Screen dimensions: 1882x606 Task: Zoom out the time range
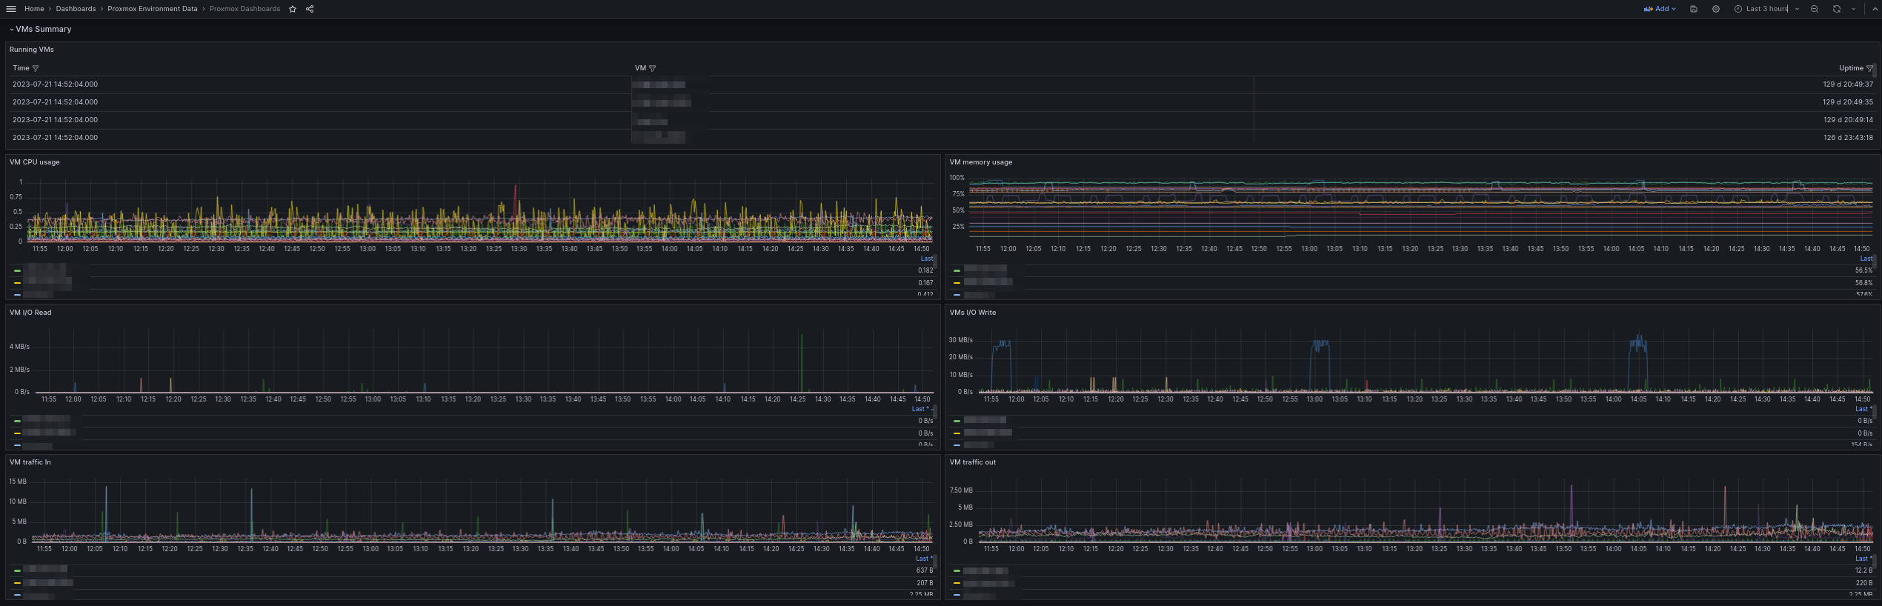tap(1815, 9)
